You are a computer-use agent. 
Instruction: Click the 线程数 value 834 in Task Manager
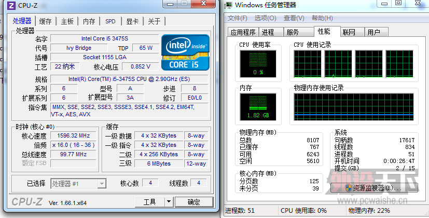tap(410, 147)
